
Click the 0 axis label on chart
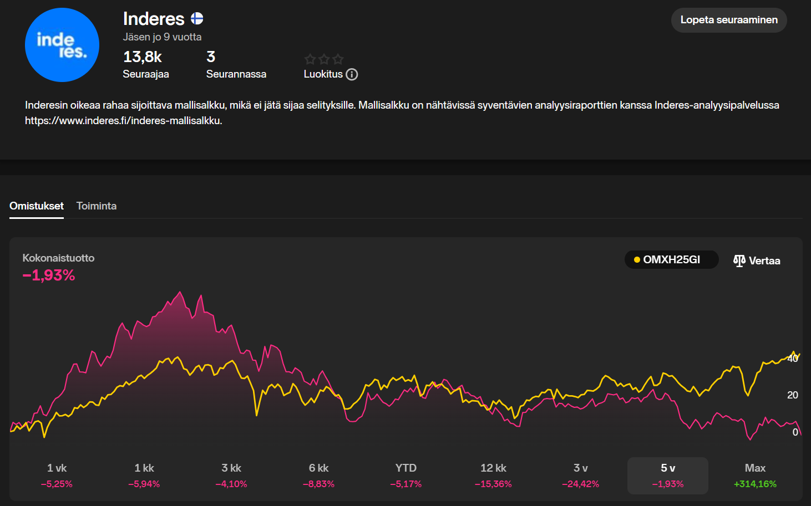[x=795, y=432]
